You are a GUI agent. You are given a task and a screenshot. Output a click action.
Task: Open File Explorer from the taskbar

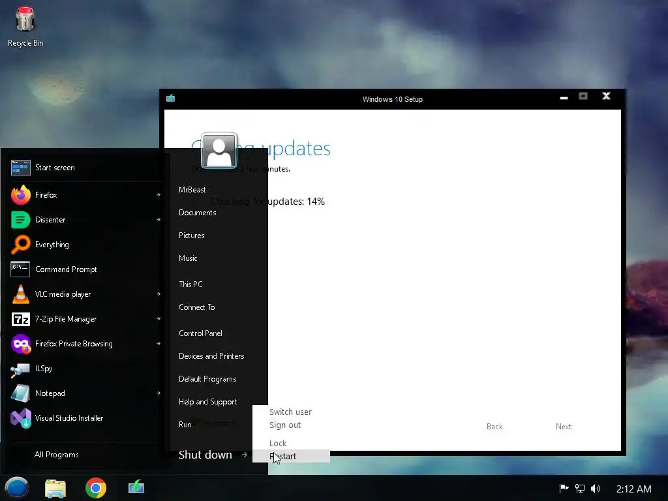55,488
